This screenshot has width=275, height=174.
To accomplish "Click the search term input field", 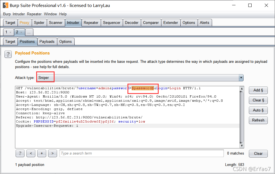I will [141, 153].
